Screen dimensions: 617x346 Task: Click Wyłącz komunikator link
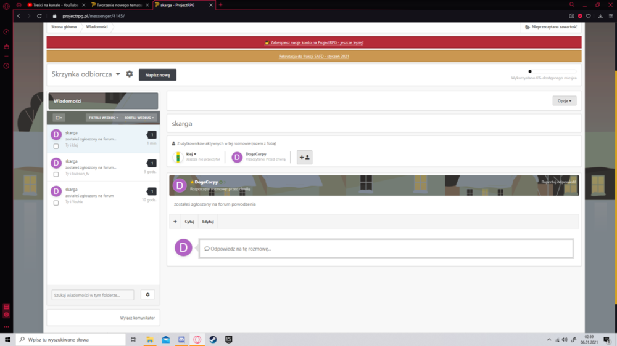point(138,318)
